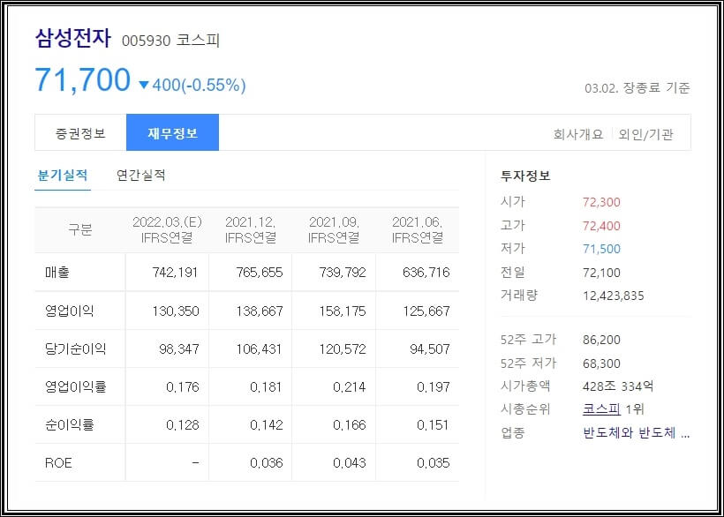
Task: Click the 시가총액 value 428조 334억
Action: coord(618,386)
